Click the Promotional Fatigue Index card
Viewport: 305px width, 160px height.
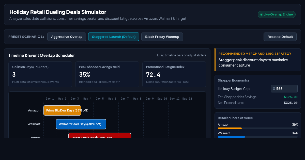pos(174,74)
